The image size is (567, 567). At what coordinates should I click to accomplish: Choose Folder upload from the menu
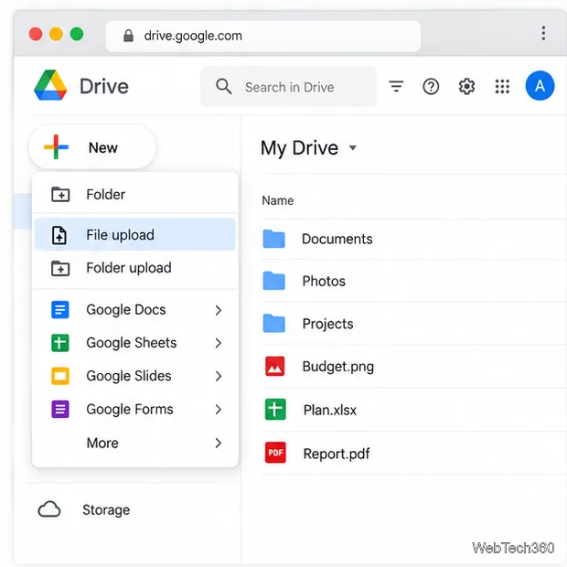tap(135, 268)
